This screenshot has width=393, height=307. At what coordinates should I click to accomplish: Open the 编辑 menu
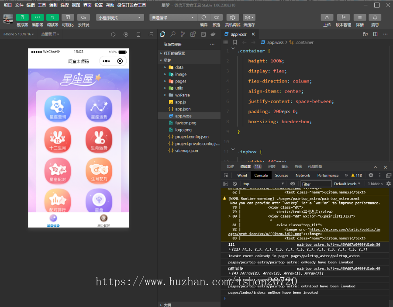click(31, 5)
